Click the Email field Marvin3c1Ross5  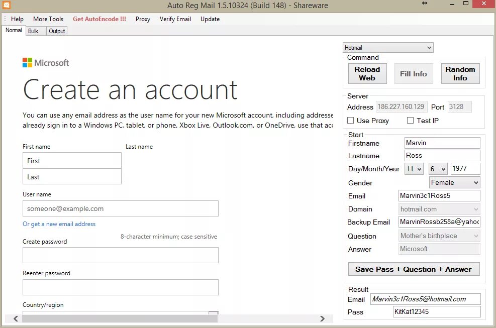[x=439, y=196]
